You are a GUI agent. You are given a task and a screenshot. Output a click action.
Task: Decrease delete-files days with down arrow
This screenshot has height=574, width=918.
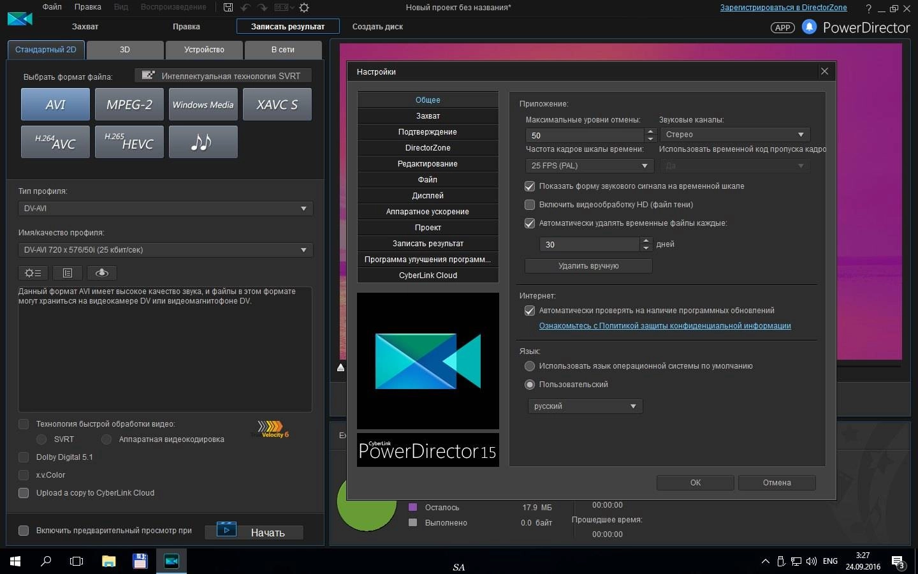[x=646, y=247]
